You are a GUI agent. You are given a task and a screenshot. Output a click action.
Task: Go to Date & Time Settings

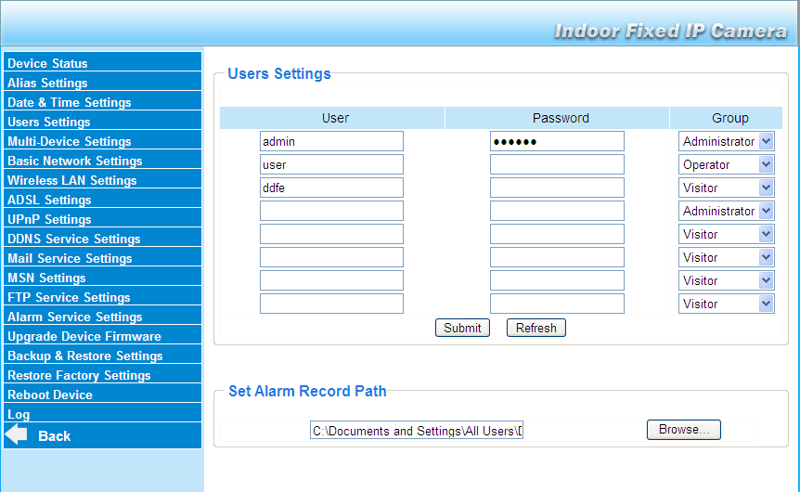pos(102,100)
